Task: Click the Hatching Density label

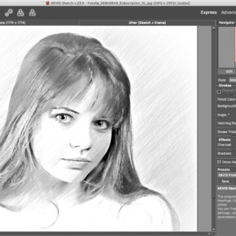Action: tap(227, 123)
